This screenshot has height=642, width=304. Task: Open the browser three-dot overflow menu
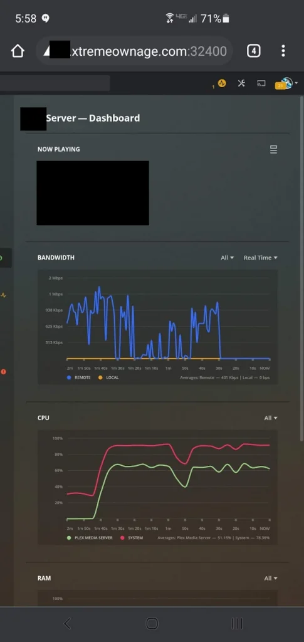[x=283, y=51]
